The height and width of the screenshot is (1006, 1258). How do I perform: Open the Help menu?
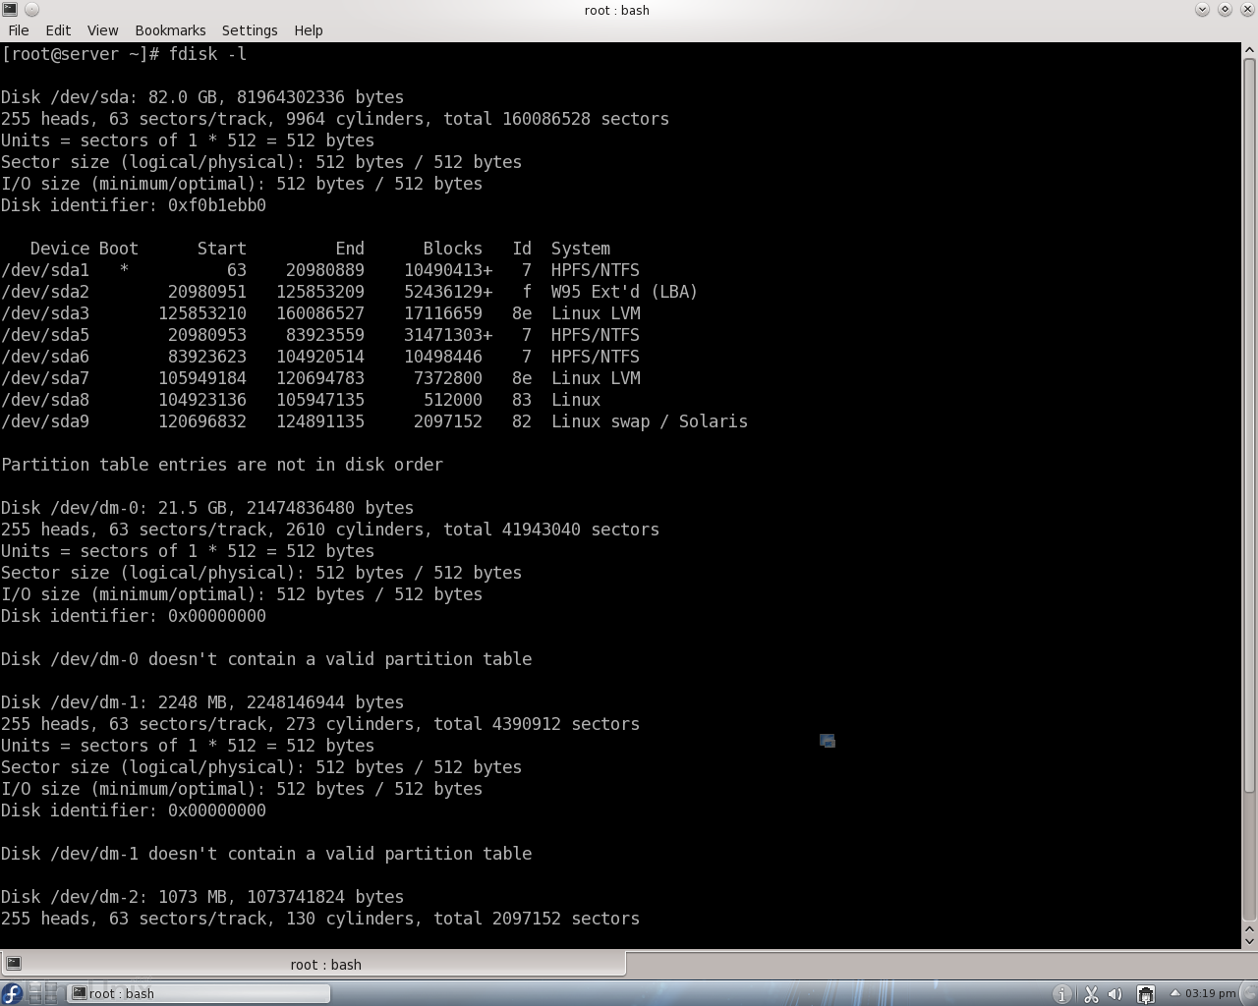309,30
